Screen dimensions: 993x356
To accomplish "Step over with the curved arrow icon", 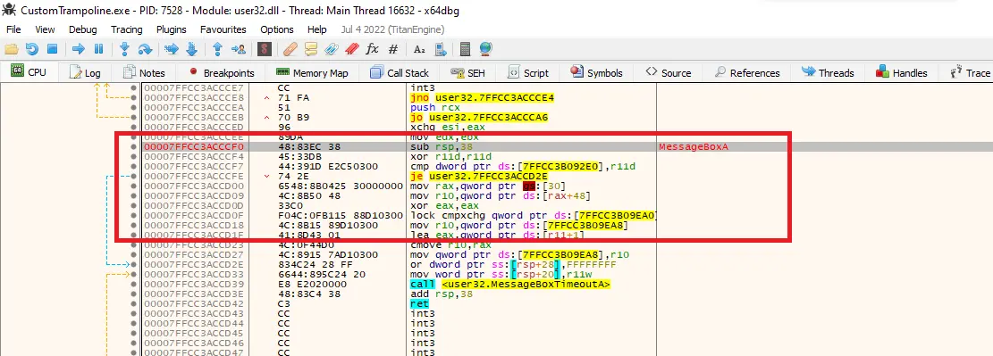I will coord(145,49).
